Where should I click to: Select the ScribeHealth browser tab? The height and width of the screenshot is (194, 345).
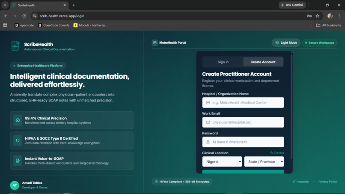click(39, 5)
